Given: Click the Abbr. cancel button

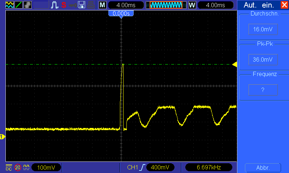Looking at the screenshot, I should 263,168.
